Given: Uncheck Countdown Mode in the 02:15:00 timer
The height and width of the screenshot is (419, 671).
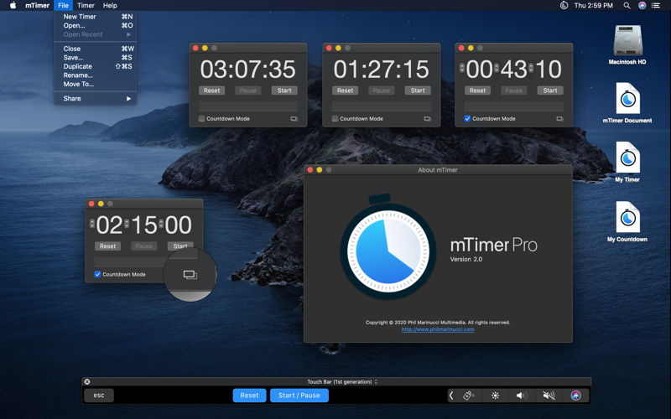Looking at the screenshot, I should click(97, 275).
